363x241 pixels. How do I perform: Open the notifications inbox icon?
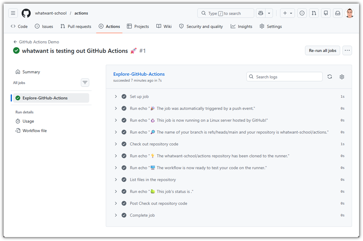click(338, 13)
